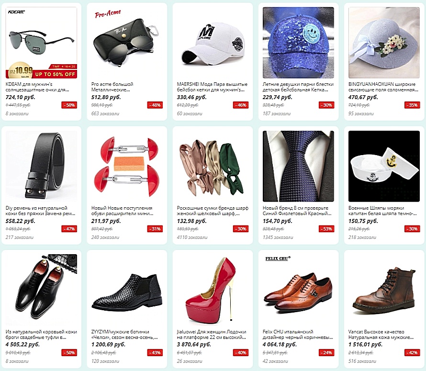Open the blue sequin smiley cap photo
This screenshot has height=371, width=426.
[298, 43]
